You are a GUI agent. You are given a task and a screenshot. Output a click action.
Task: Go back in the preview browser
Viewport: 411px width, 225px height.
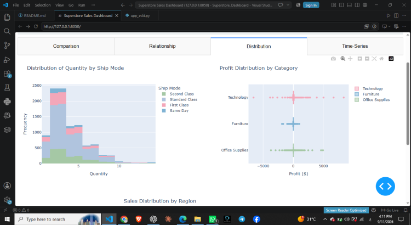click(20, 26)
